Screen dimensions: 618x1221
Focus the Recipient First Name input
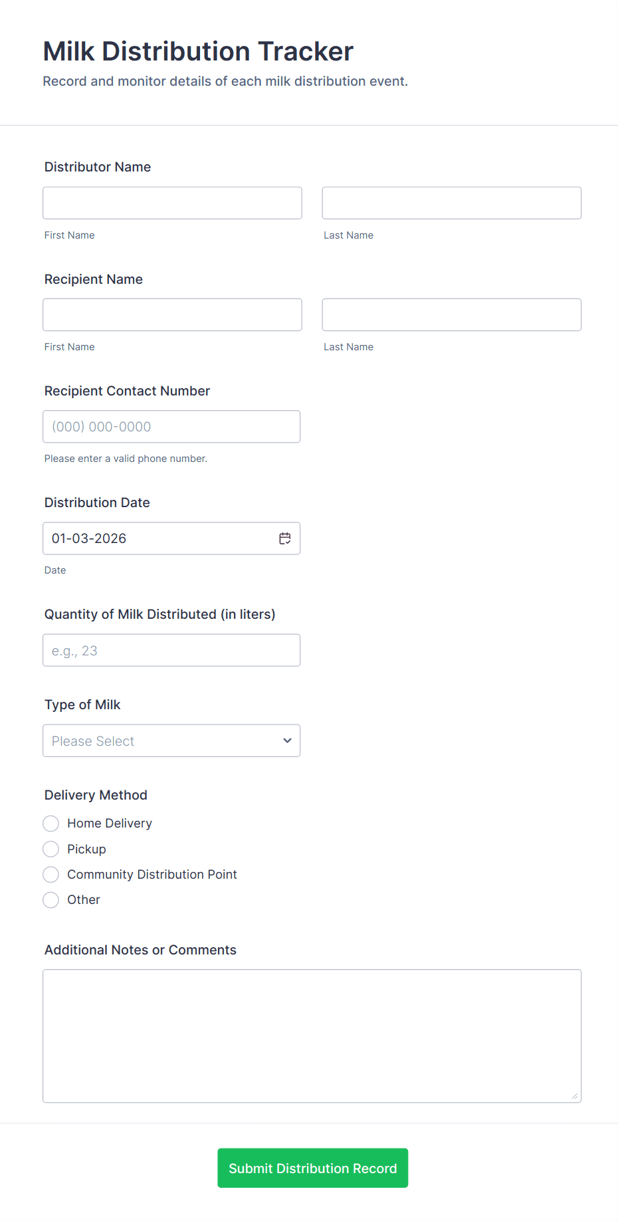tap(172, 314)
